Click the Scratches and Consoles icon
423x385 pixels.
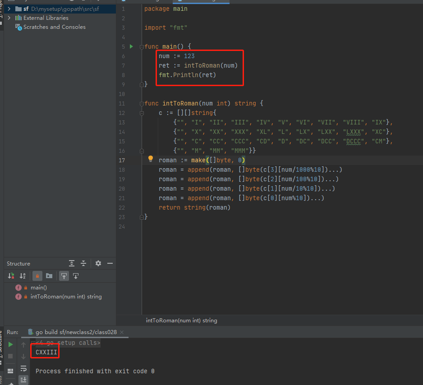(18, 27)
